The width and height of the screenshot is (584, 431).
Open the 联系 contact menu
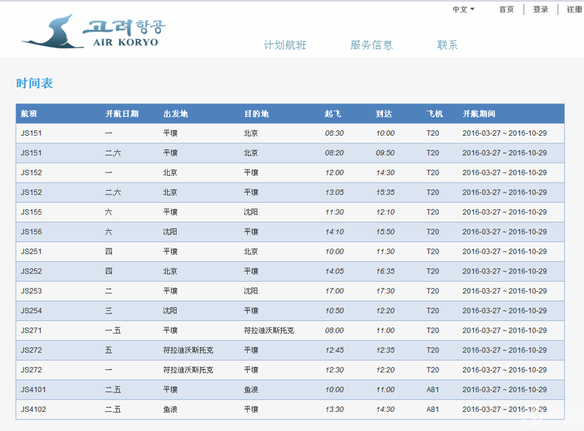pos(448,45)
